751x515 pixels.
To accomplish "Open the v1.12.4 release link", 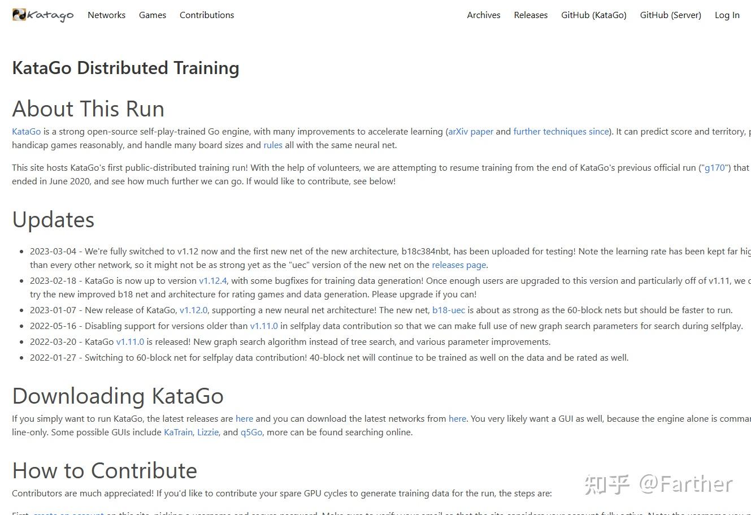I will [x=214, y=280].
